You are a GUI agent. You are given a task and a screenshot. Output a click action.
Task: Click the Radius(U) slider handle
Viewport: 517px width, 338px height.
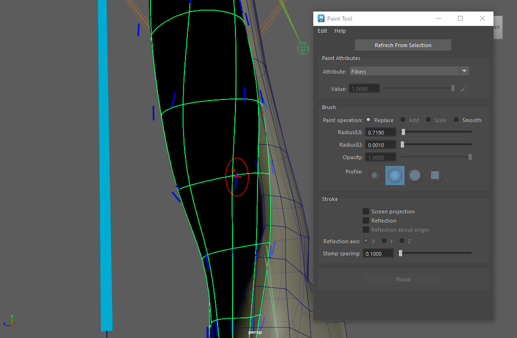[403, 132]
